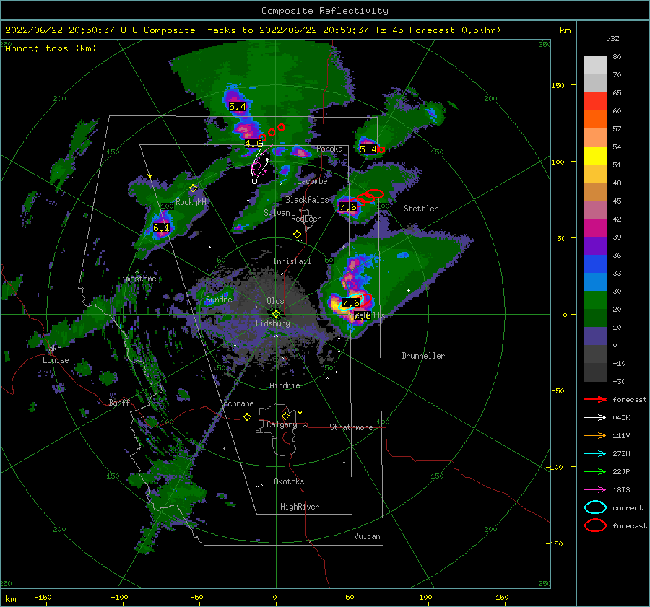
Task: Click the -150 tick label on bottom axis
Action: click(x=43, y=598)
